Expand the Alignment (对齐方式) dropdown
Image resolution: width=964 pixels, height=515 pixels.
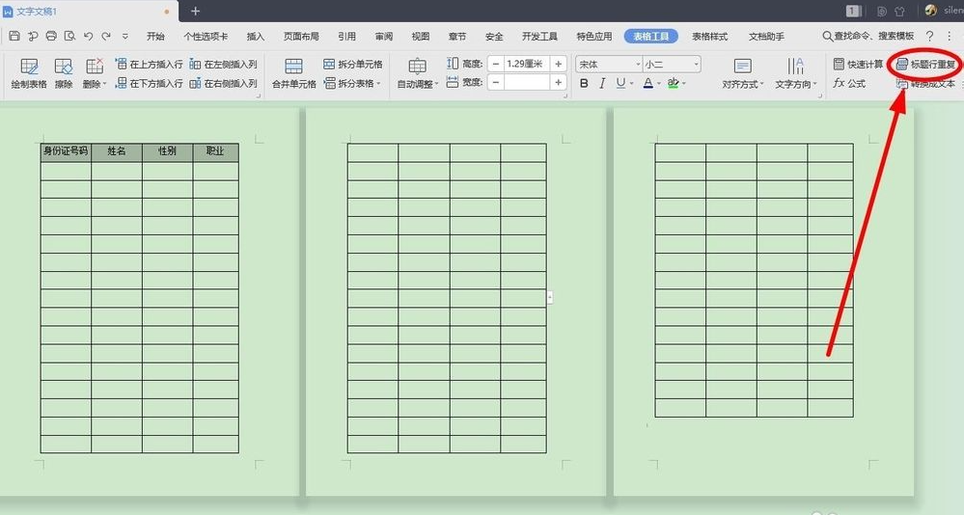(742, 85)
